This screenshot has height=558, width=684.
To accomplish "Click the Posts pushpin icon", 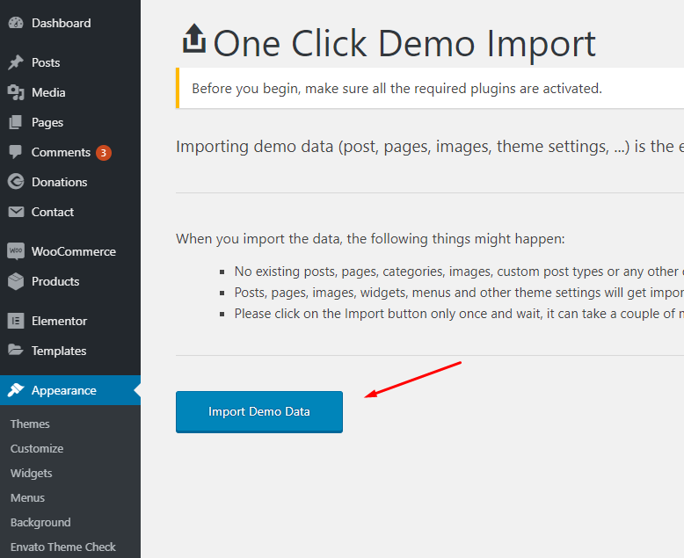I will (x=16, y=63).
